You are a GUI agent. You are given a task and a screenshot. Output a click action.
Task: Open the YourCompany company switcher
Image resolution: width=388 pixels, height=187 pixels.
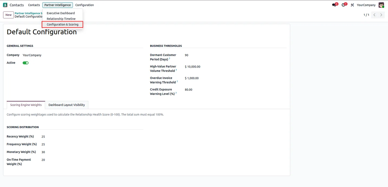click(x=366, y=5)
